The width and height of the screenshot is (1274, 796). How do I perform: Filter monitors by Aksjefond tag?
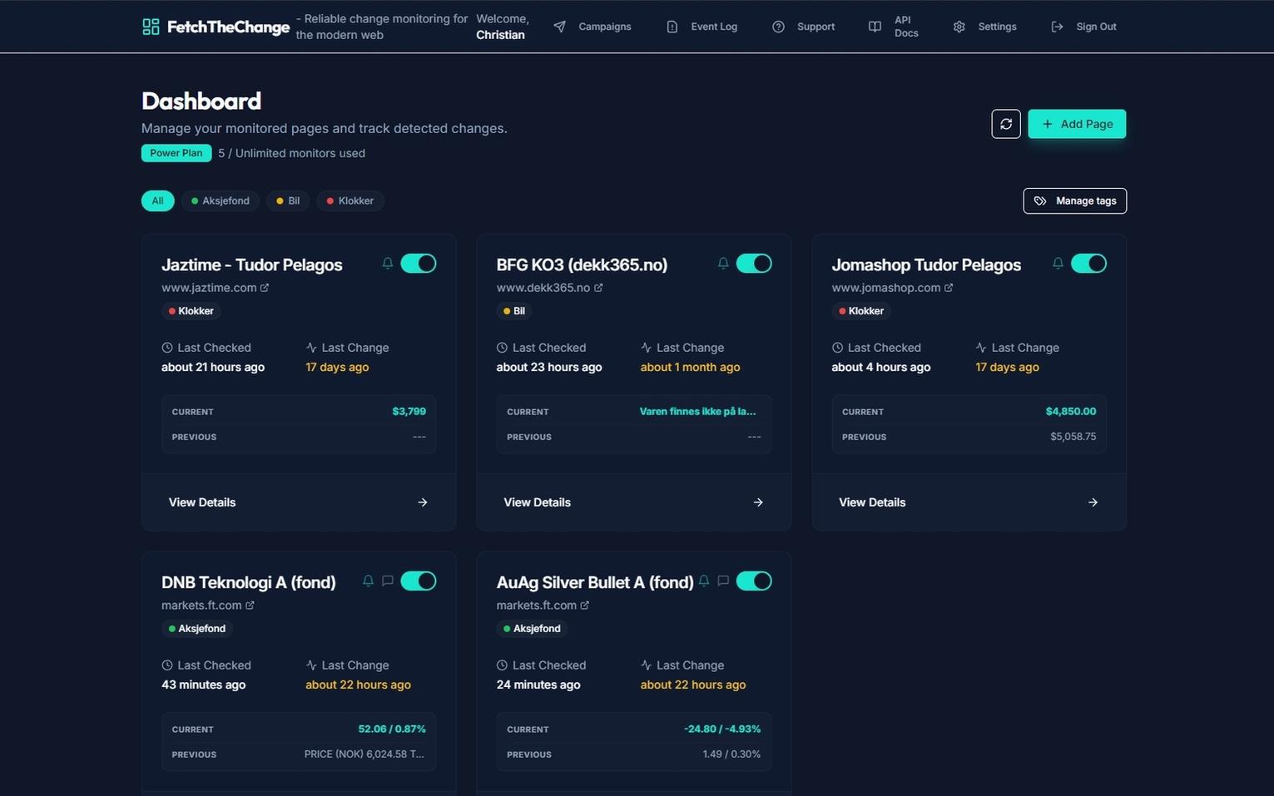[x=221, y=200]
